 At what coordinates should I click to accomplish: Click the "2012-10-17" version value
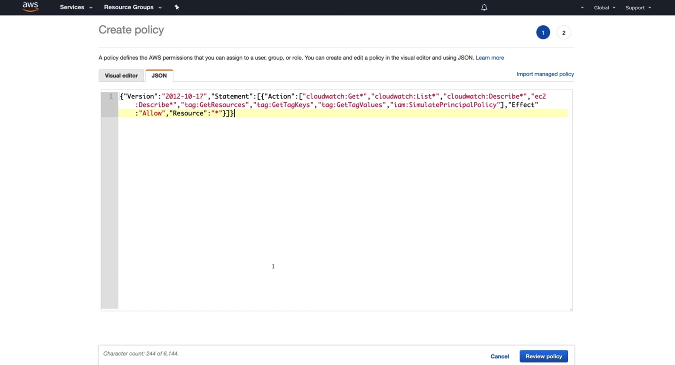pyautogui.click(x=184, y=96)
